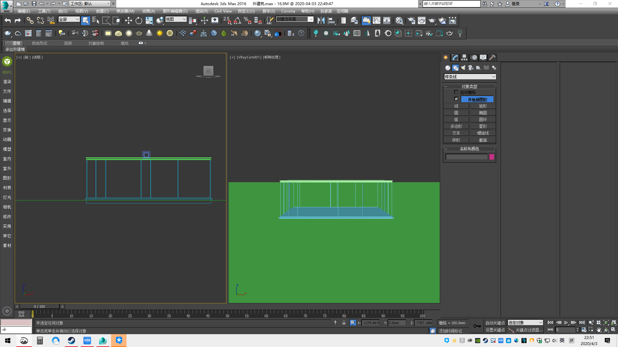The width and height of the screenshot is (618, 347).
Task: Open the 全部 selection filter dropdown
Action: [x=69, y=20]
